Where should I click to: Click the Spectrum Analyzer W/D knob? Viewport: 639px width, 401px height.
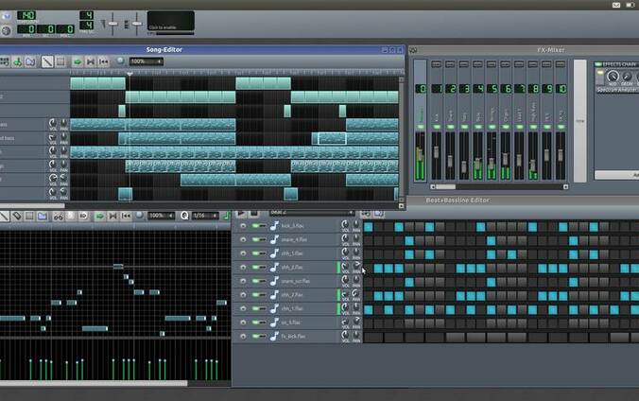[x=613, y=77]
